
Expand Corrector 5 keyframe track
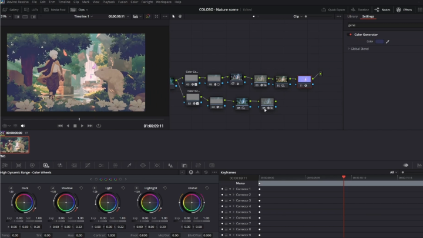(x=234, y=212)
